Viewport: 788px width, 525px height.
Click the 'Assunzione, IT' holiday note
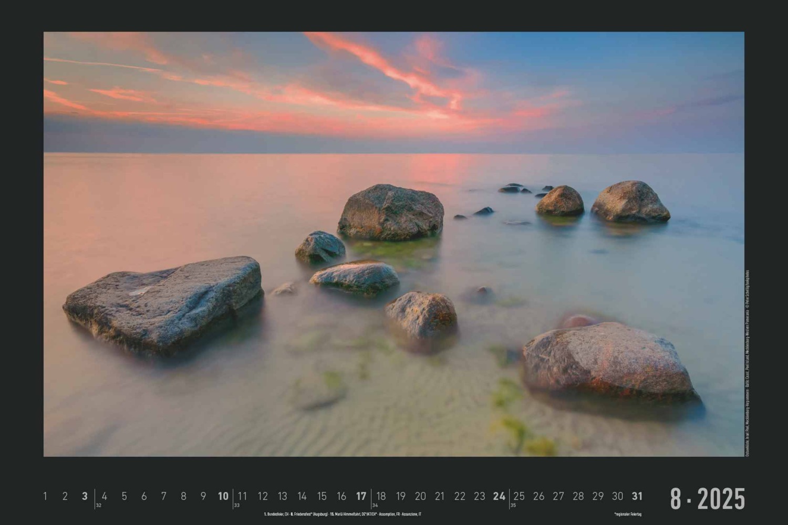coord(412,514)
